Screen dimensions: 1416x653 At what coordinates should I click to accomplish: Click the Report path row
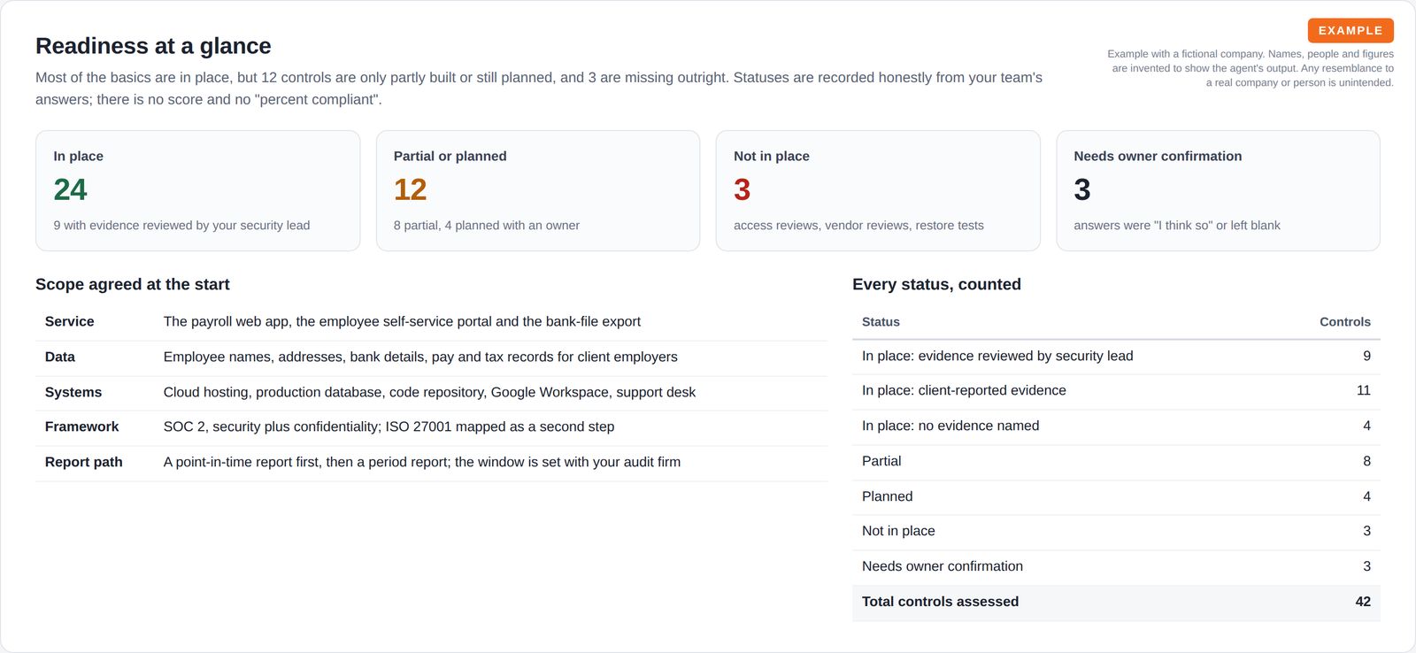pos(431,463)
